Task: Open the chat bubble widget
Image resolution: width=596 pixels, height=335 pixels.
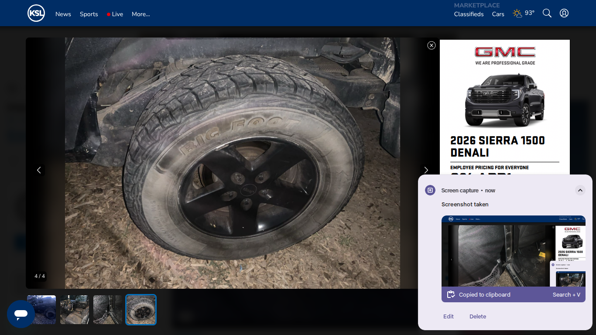Action: [21, 314]
